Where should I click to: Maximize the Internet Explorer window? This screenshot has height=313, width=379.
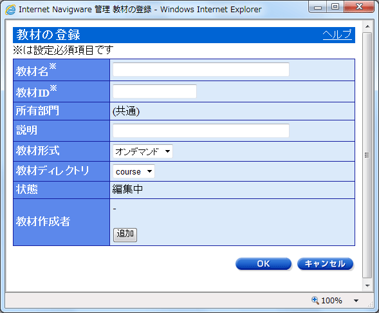(x=335, y=7)
